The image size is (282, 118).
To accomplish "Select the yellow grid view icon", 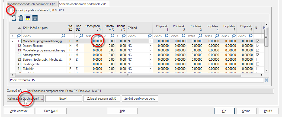I will 28,18.
